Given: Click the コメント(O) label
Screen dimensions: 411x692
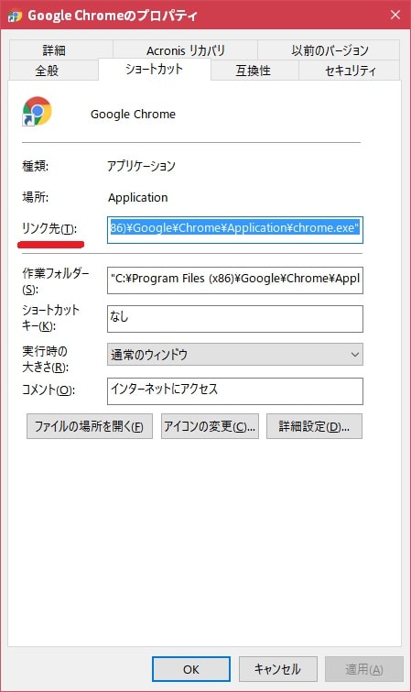Looking at the screenshot, I should pyautogui.click(x=49, y=390).
